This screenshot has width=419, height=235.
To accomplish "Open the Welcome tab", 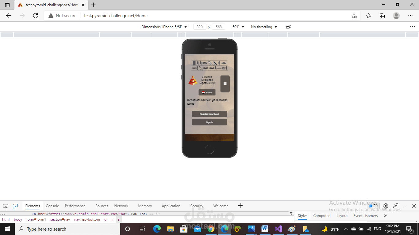I will tap(221, 206).
